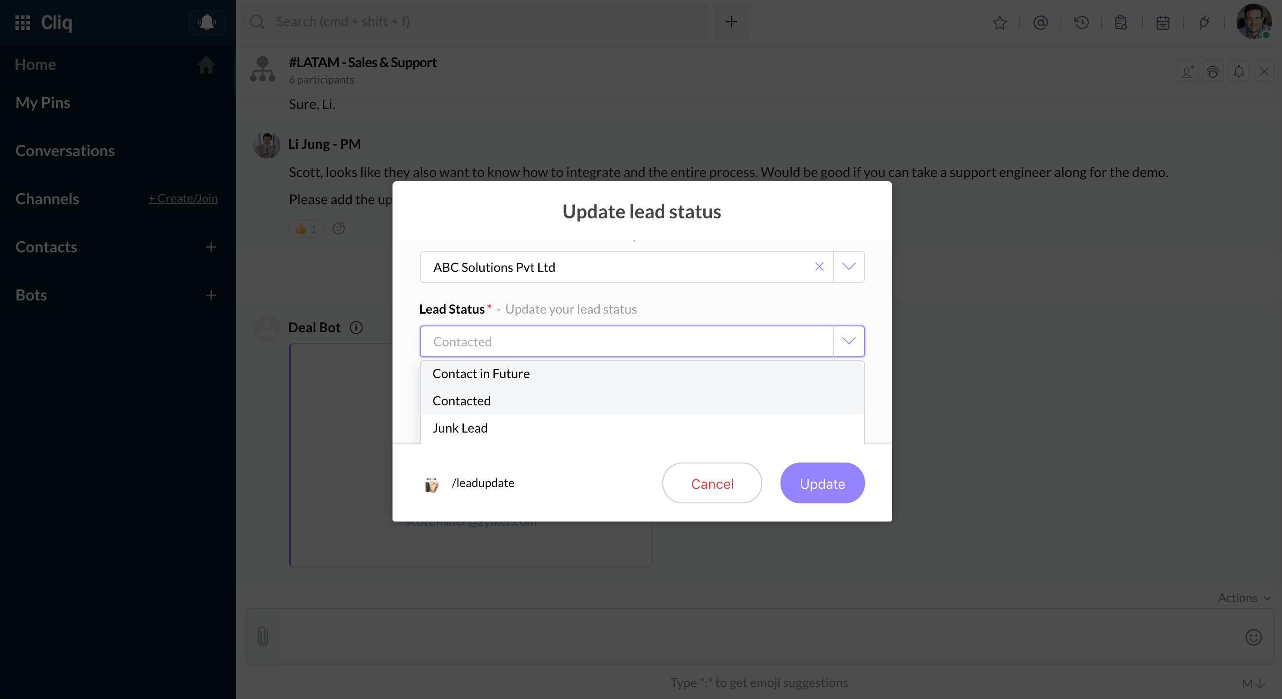Open mentions @ icon

pyautogui.click(x=1040, y=22)
